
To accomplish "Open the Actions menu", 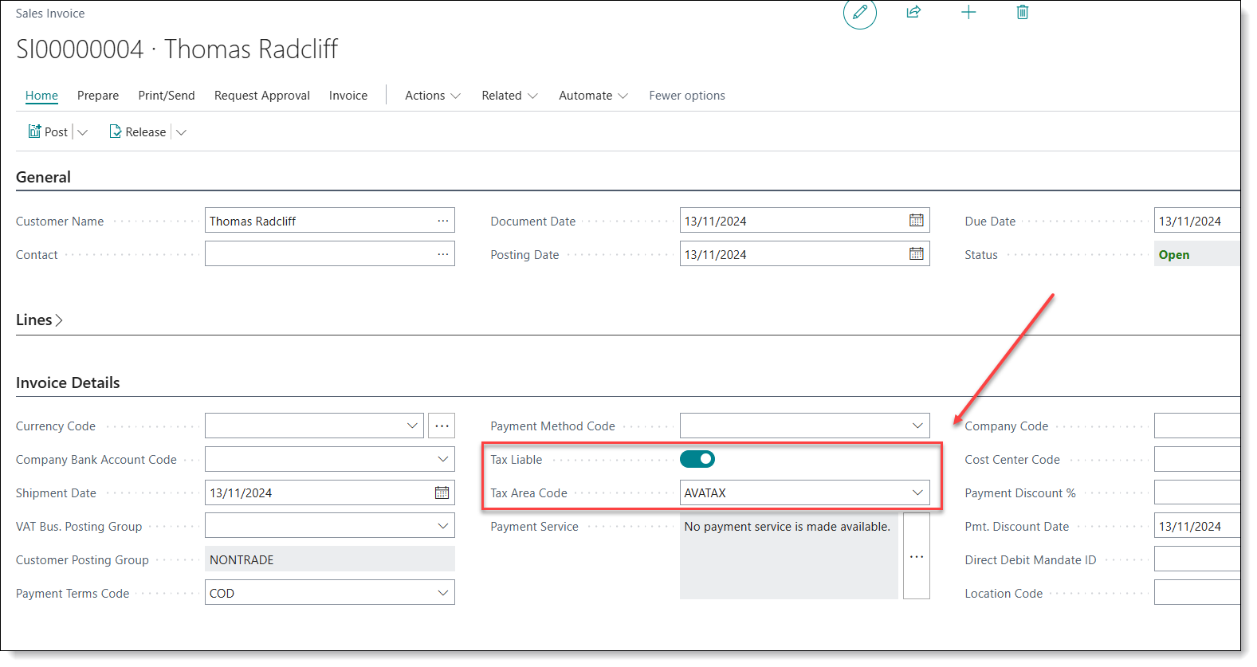I will pyautogui.click(x=432, y=96).
